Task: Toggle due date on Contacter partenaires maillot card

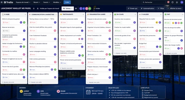Action: point(63,22)
